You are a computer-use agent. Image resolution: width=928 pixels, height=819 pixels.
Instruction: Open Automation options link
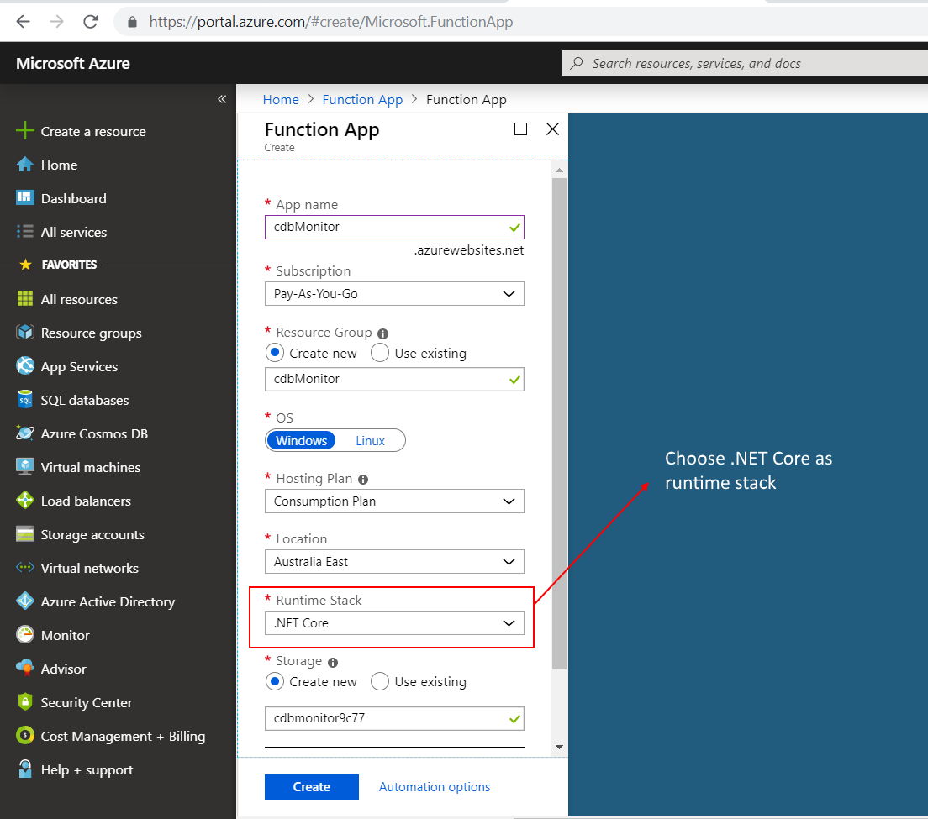435,787
